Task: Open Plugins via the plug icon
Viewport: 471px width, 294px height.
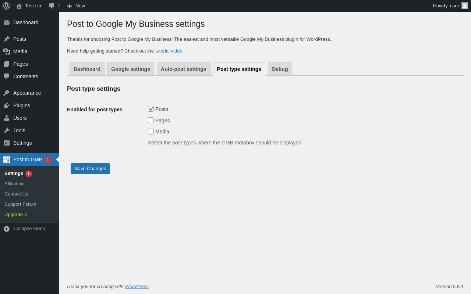Action: [x=7, y=105]
